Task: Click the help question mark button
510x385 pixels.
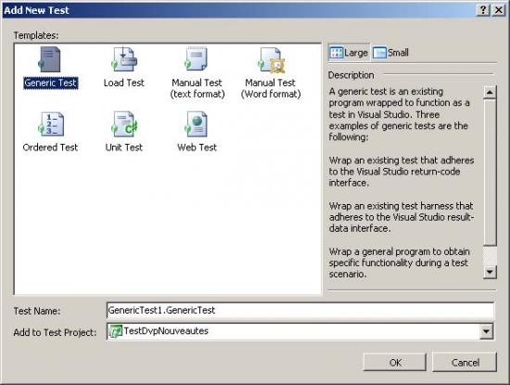Action: [x=483, y=10]
